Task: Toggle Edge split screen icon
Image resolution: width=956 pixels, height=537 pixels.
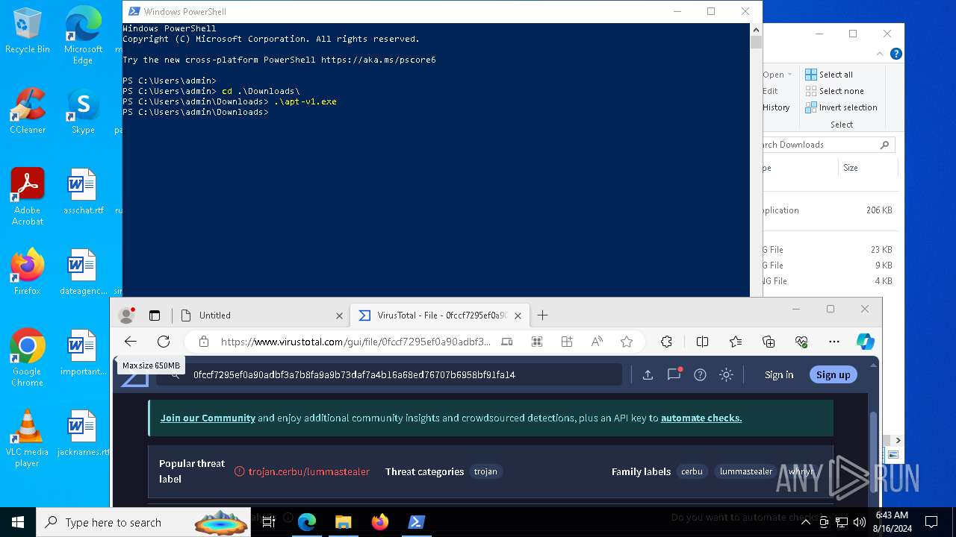Action: click(x=702, y=342)
